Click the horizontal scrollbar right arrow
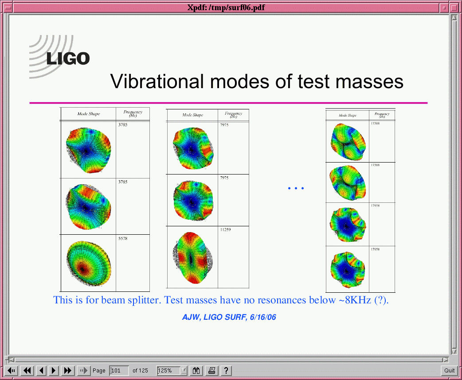This screenshot has width=462, height=380. pyautogui.click(x=446, y=360)
